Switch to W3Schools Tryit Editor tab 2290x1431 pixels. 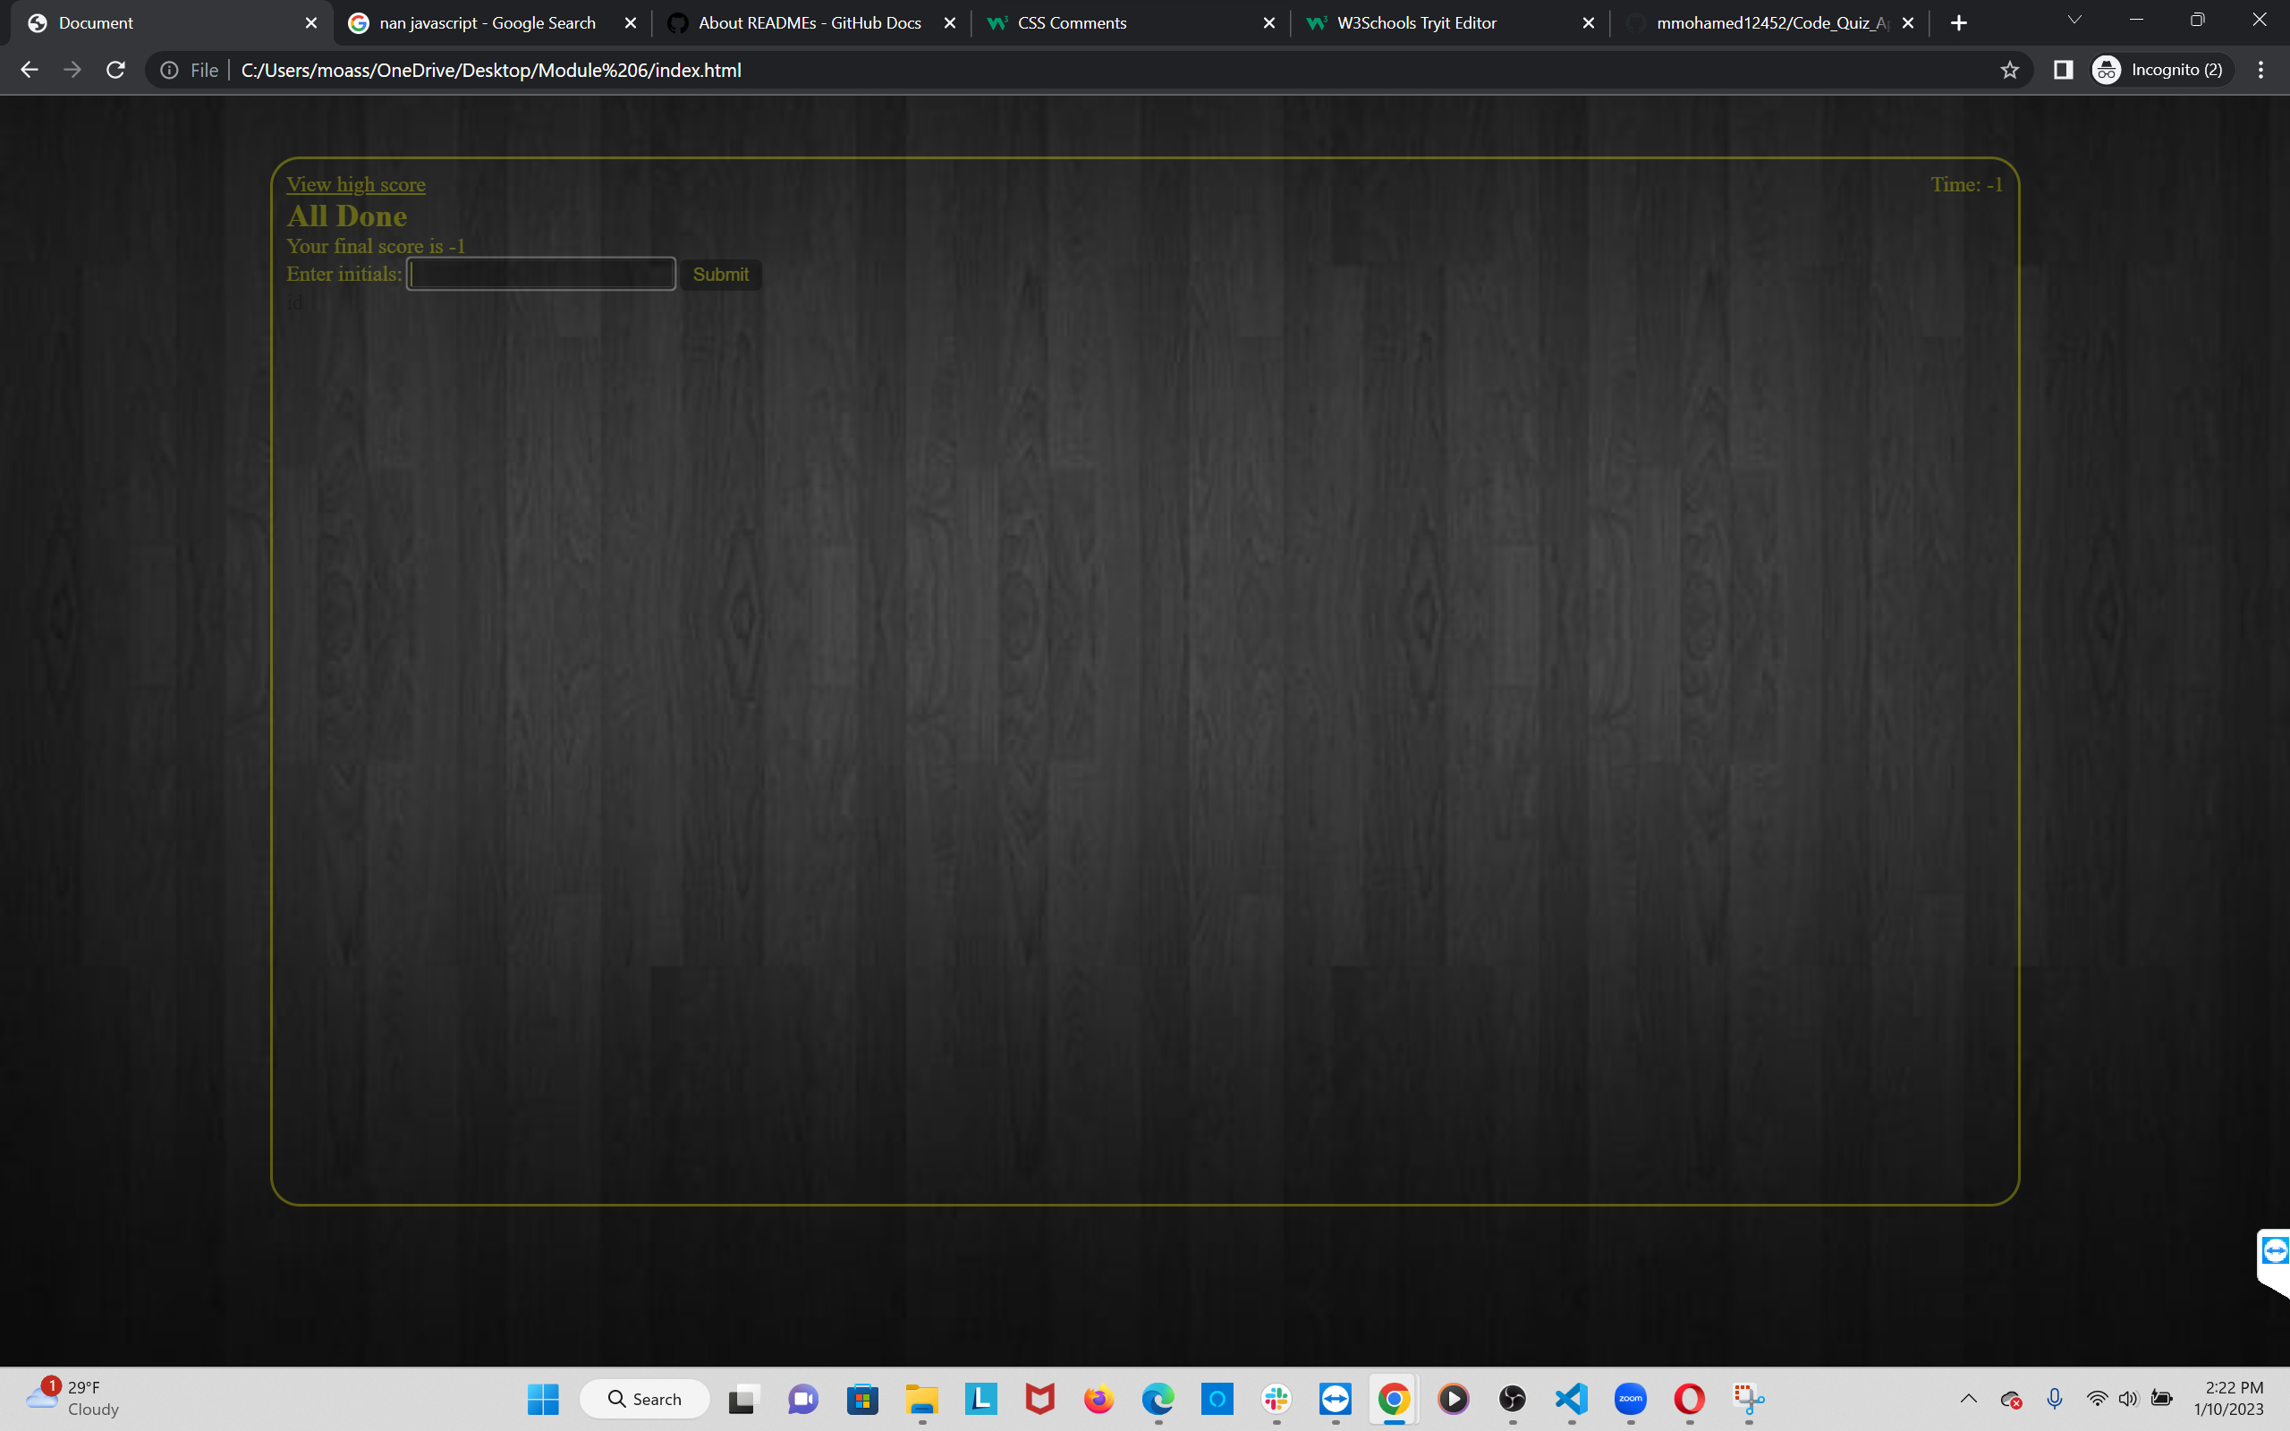click(1416, 22)
